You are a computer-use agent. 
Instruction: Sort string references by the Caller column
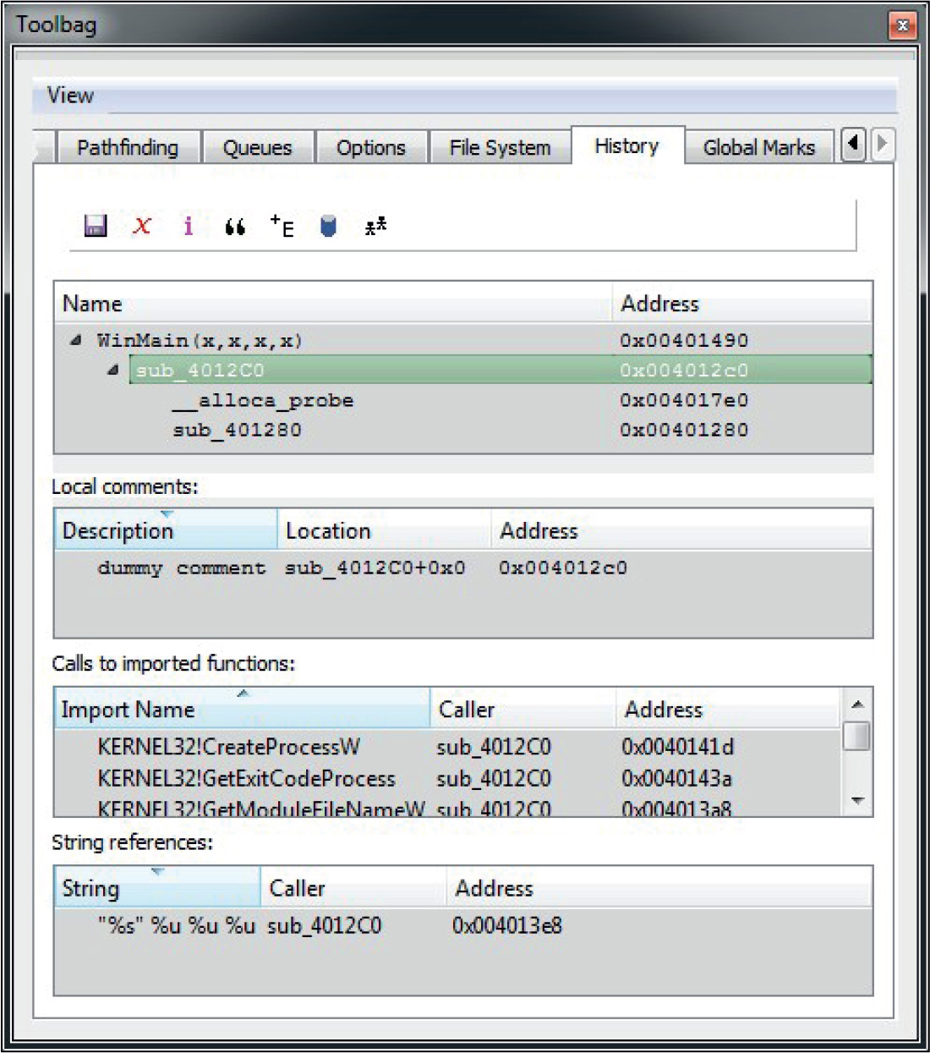[353, 887]
